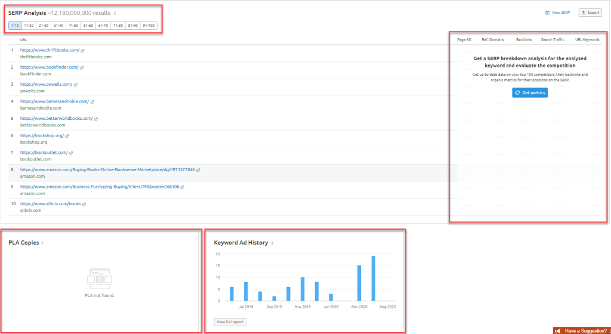
Task: Open thriftbooks.com external link icon
Action: (x=83, y=51)
